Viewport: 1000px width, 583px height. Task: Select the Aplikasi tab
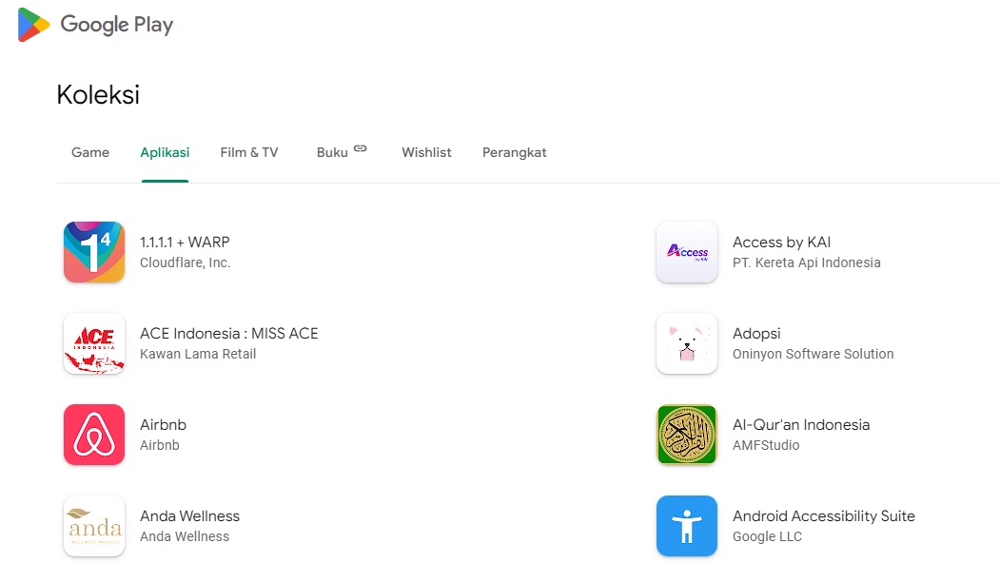click(165, 152)
